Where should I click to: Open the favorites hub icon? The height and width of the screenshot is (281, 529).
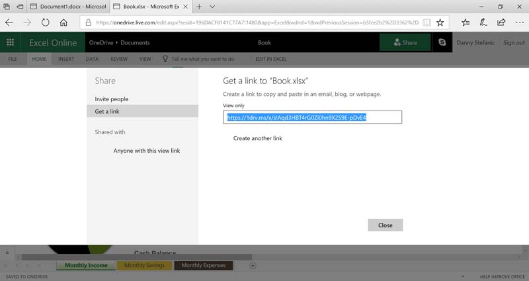(466, 22)
